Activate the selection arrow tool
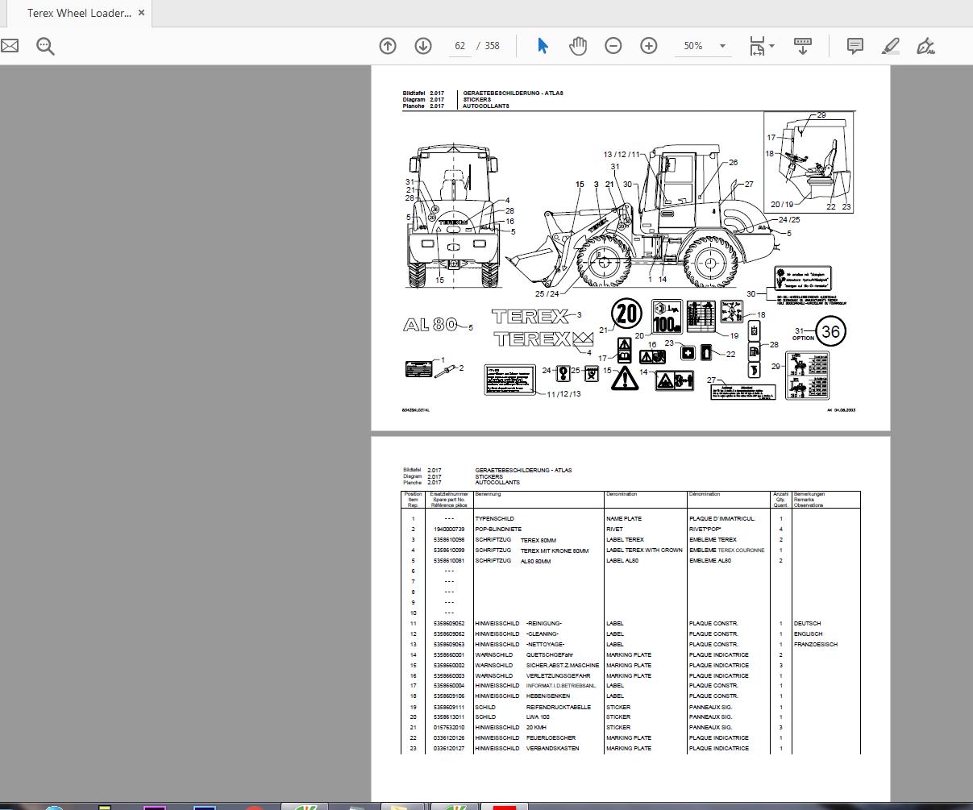Screen dimensions: 973x810 543,46
